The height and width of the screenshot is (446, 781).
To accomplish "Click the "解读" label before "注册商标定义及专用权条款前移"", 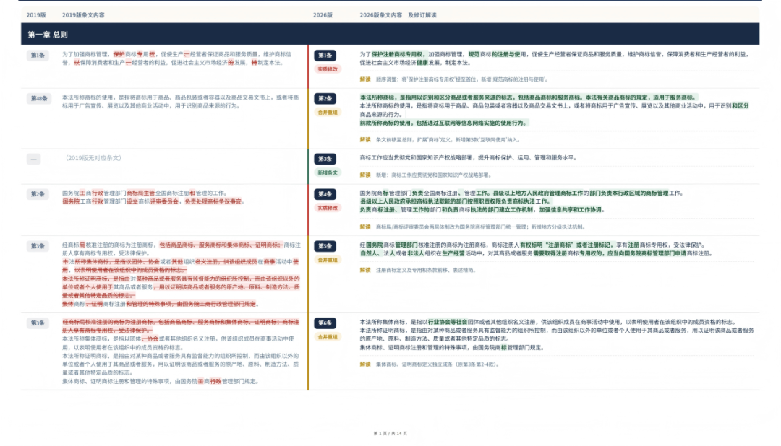I will click(365, 270).
